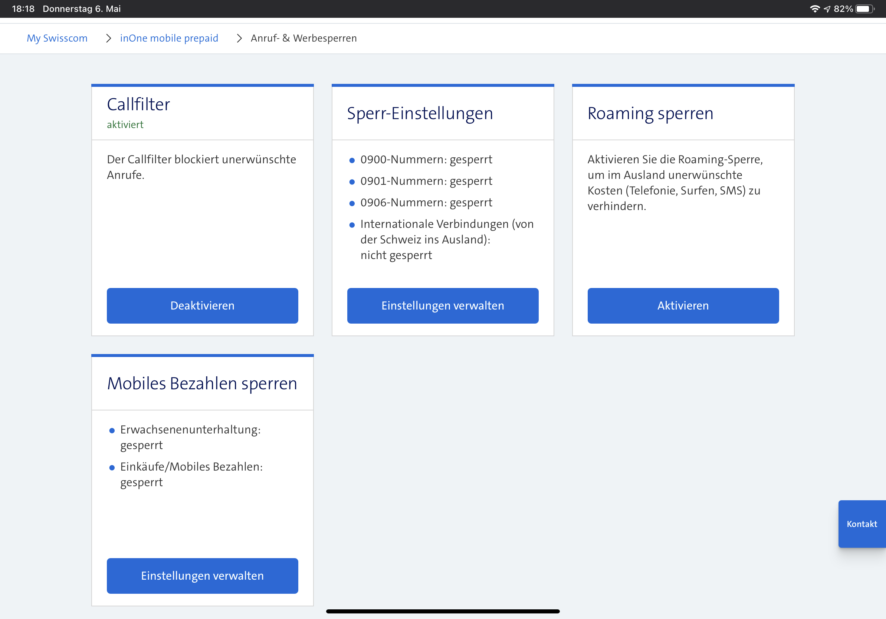
Task: Manage Sperr-Einstellungen with Einstellungen verwalten
Action: tap(443, 305)
